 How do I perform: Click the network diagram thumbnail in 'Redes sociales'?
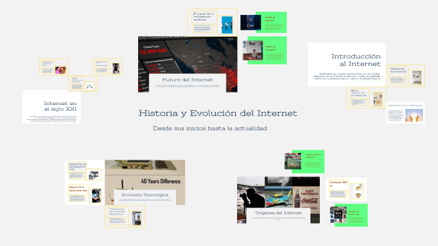click(90, 86)
